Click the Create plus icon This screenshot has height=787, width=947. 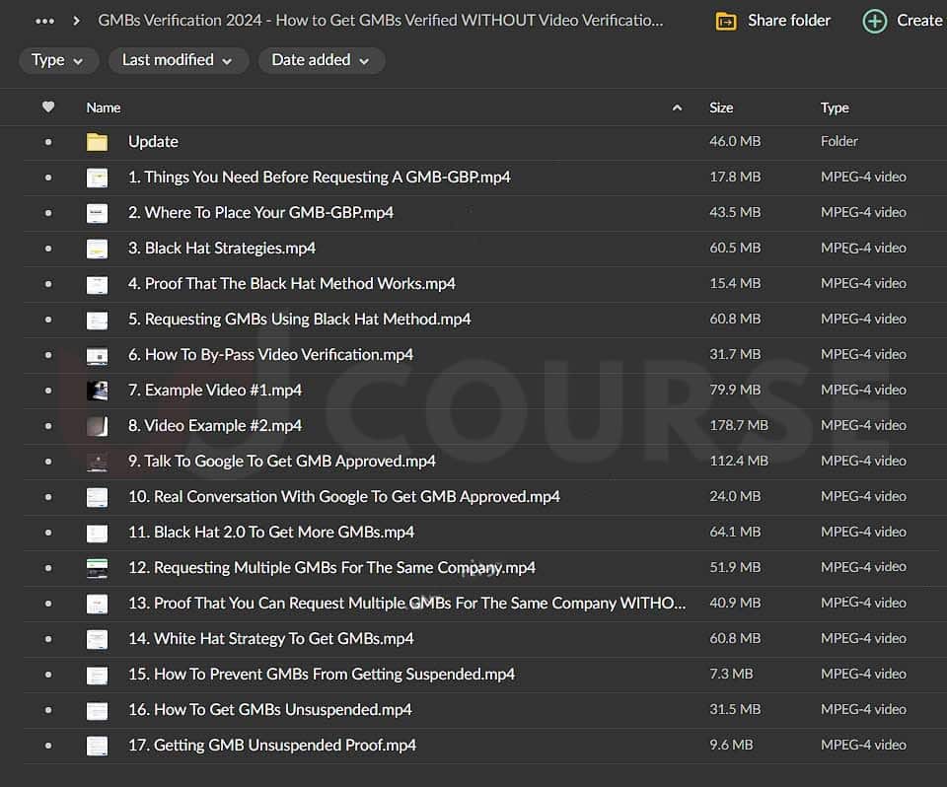(x=874, y=21)
